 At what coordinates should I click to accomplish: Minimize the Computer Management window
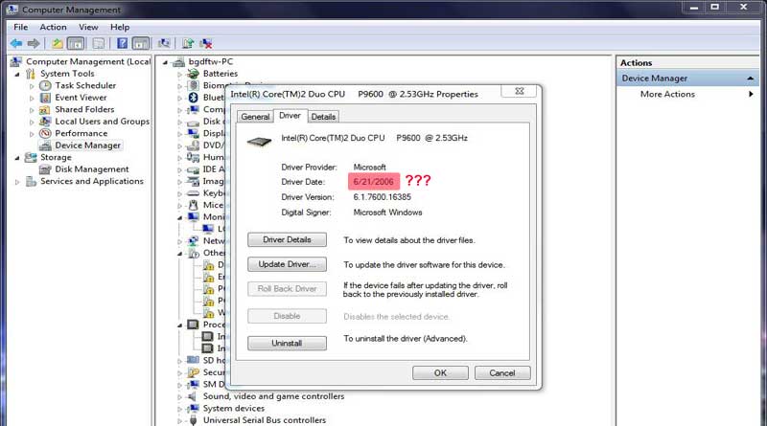coord(693,7)
